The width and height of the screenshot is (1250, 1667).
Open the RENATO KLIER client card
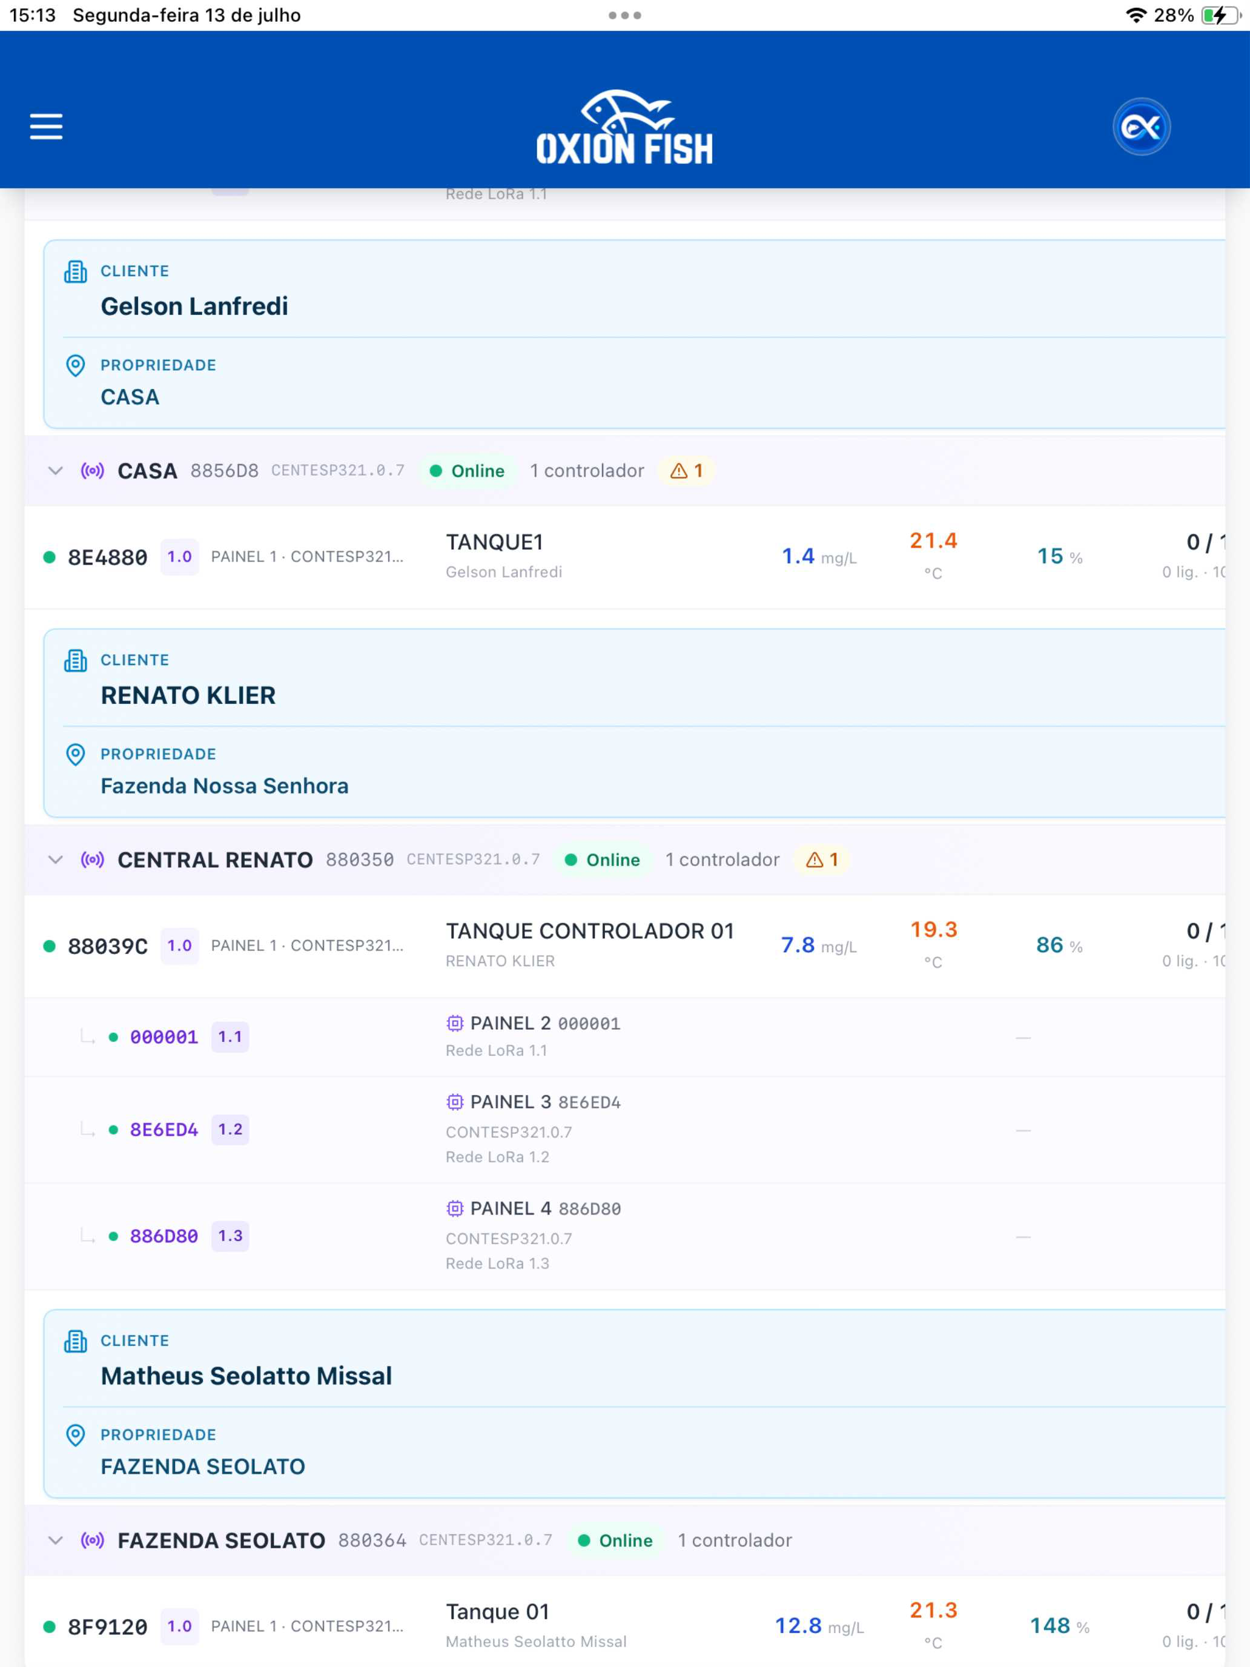coord(635,723)
